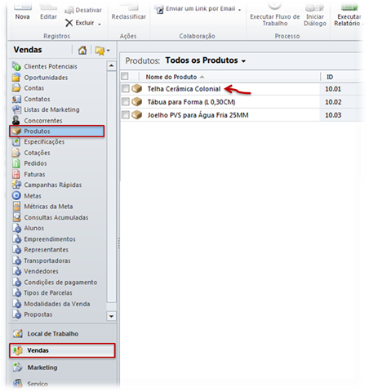Viewport: 369px width, 392px height.
Task: Click the Excluir X icon in ribbon
Action: click(x=69, y=23)
